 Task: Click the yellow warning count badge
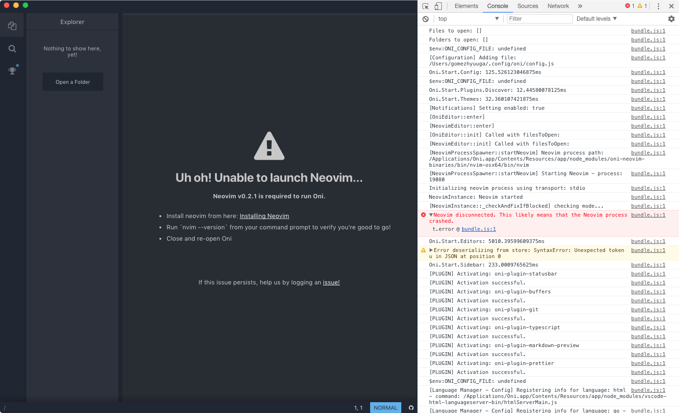click(642, 6)
